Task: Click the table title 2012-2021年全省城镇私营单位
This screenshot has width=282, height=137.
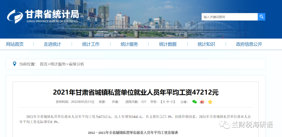Action: (x=133, y=133)
